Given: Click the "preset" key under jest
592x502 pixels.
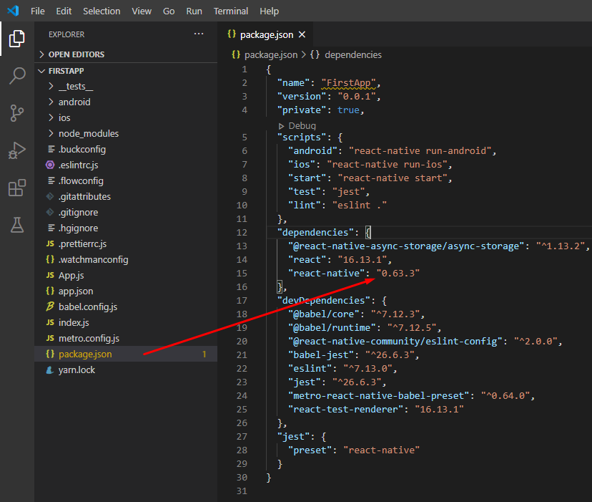Looking at the screenshot, I should pyautogui.click(x=310, y=450).
